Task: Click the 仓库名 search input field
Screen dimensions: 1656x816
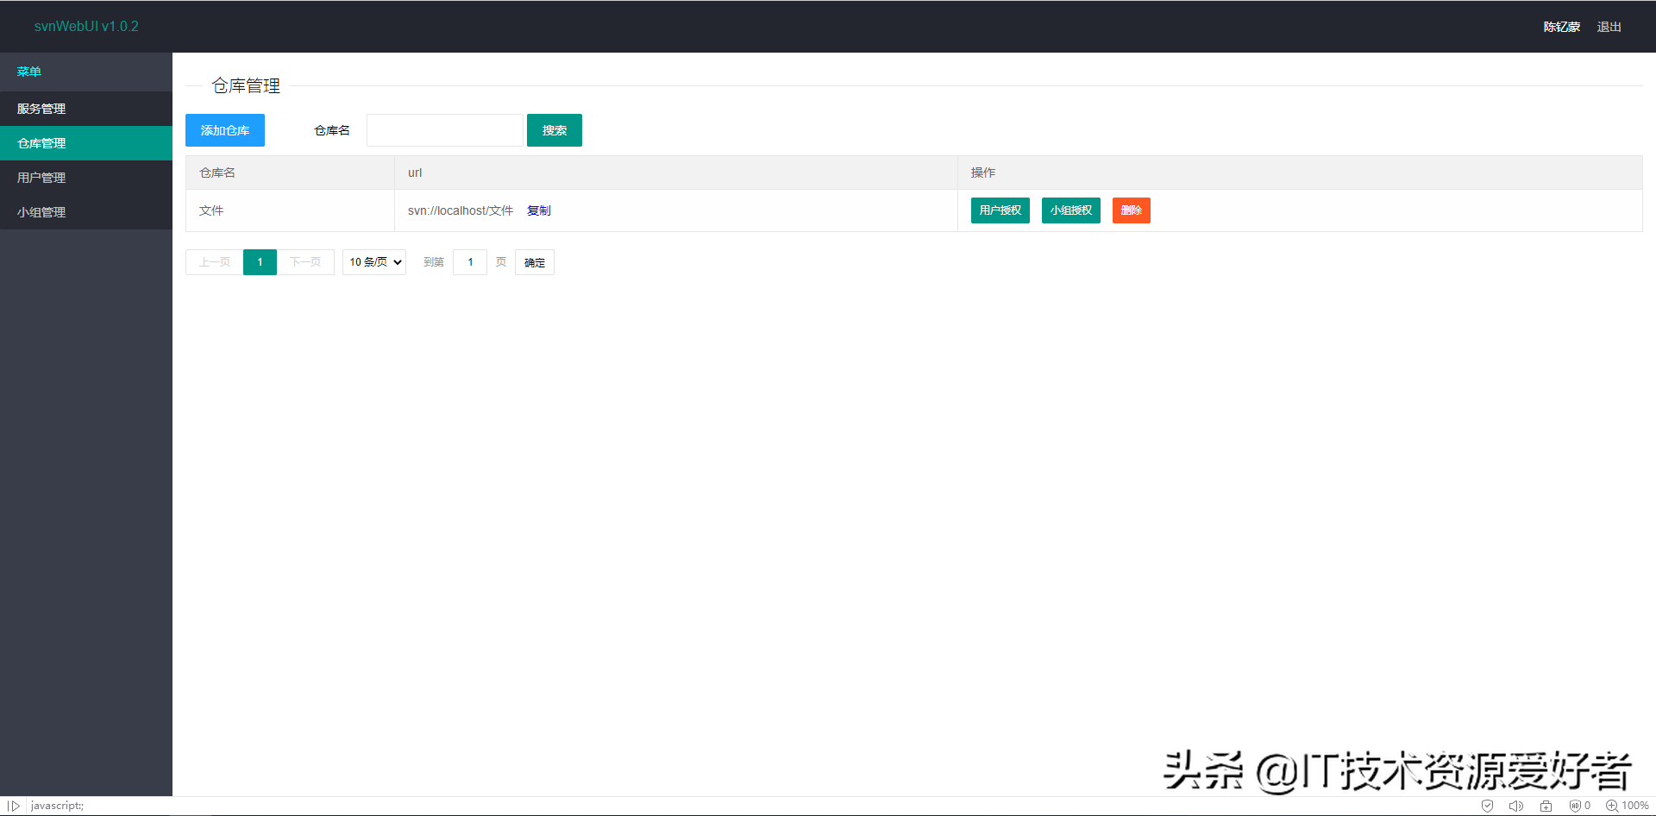Action: tap(444, 129)
